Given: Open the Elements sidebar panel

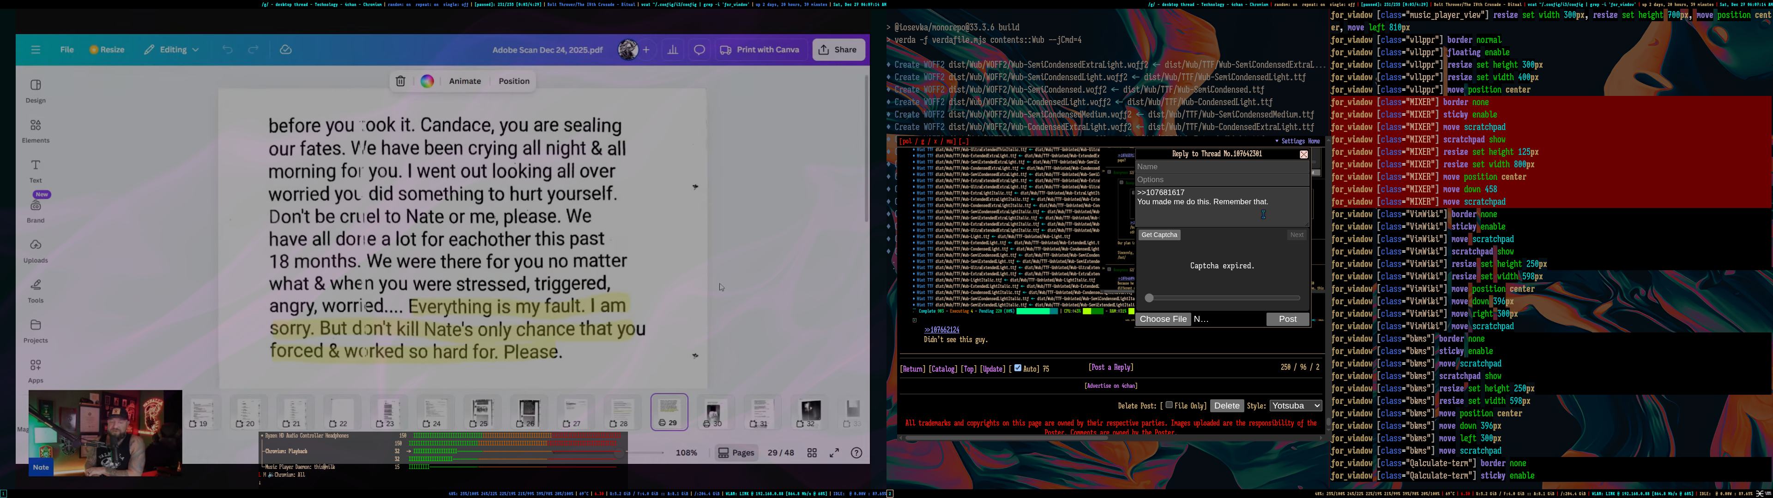Looking at the screenshot, I should 36,130.
